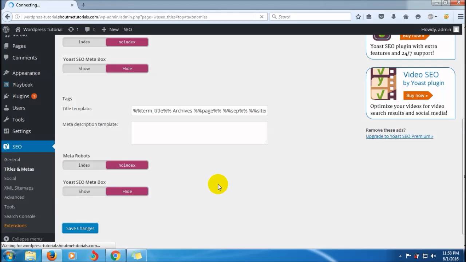
Task: Open the Titles & Metas submenu item
Action: (19, 169)
